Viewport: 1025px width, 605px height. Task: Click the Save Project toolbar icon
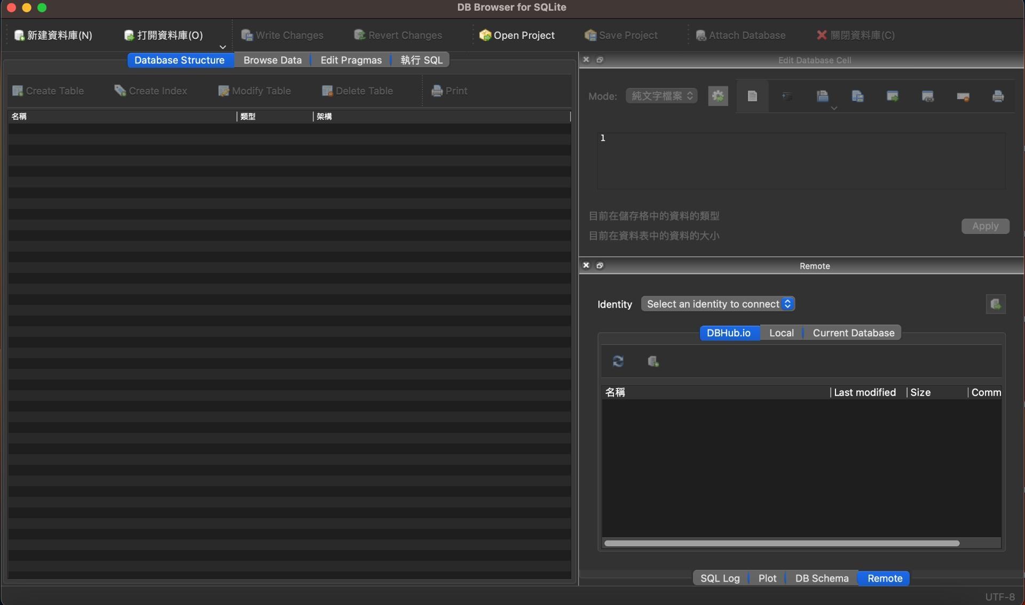click(621, 35)
